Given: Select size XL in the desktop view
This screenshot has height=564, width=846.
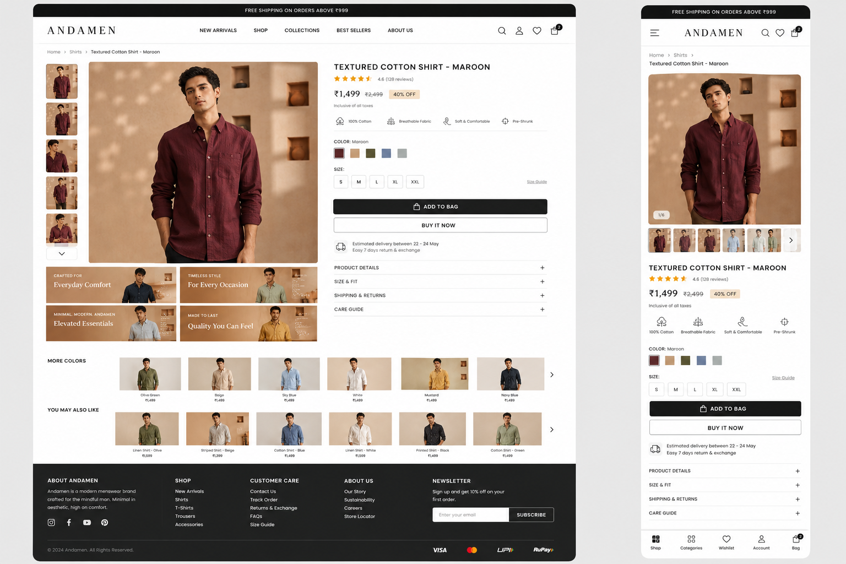Looking at the screenshot, I should pyautogui.click(x=395, y=182).
